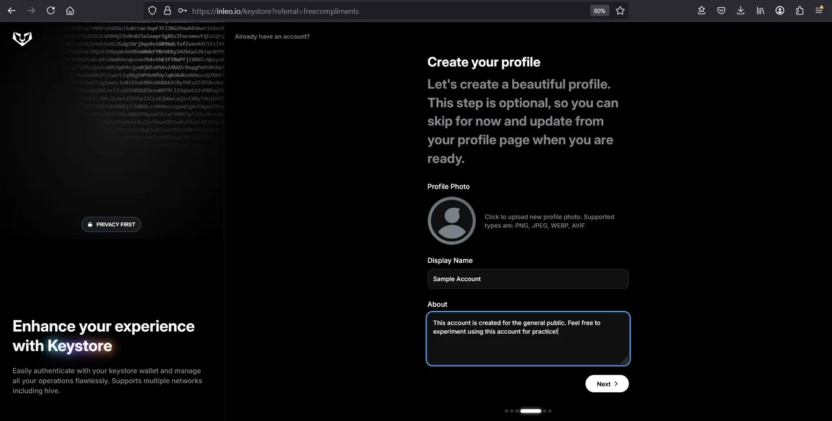832x421 pixels.
Task: Open the library bookshelf icon
Action: pyautogui.click(x=760, y=10)
